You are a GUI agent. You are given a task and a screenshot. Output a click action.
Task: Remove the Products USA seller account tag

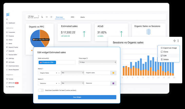coord(55,62)
